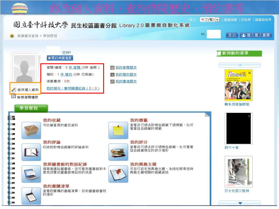Open 圖書推薦 in the top menu
This screenshot has height=209, width=279.
click(x=231, y=20)
